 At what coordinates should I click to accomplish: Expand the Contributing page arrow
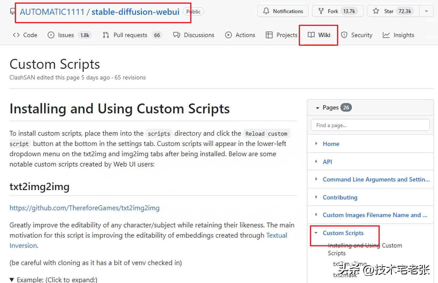(x=316, y=197)
